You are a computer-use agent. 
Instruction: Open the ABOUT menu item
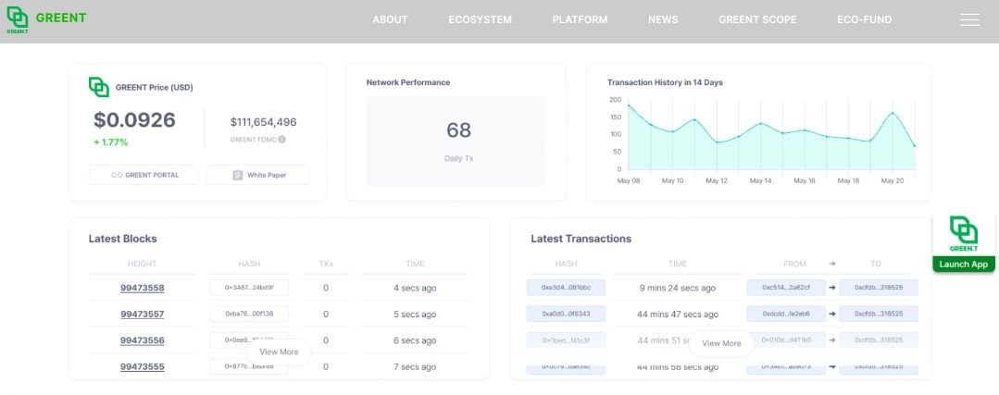[x=390, y=19]
